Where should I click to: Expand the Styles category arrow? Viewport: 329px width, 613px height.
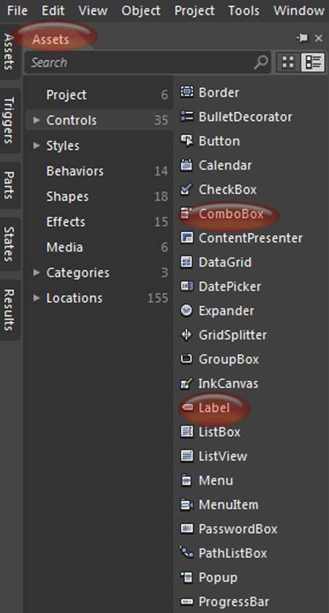tap(37, 146)
